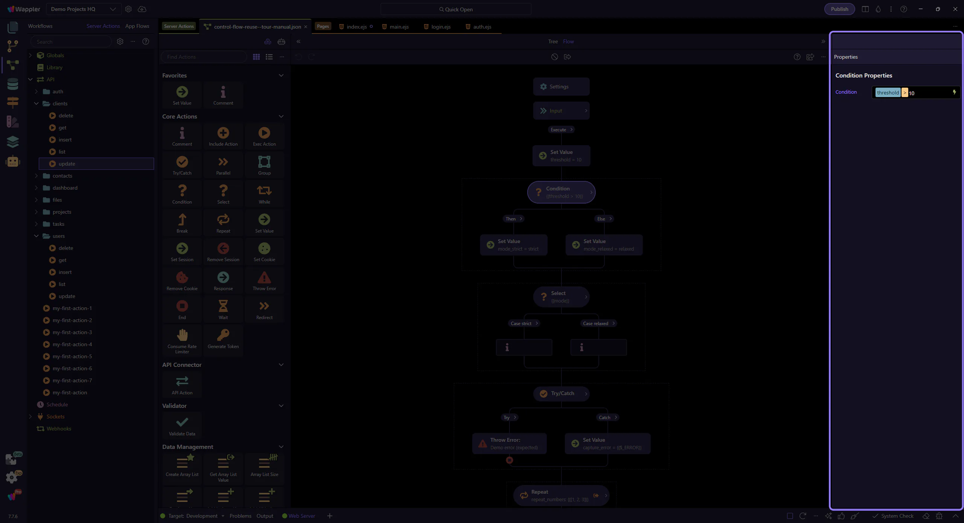Expand the contacts folder in tree
964x523 pixels.
[37, 176]
